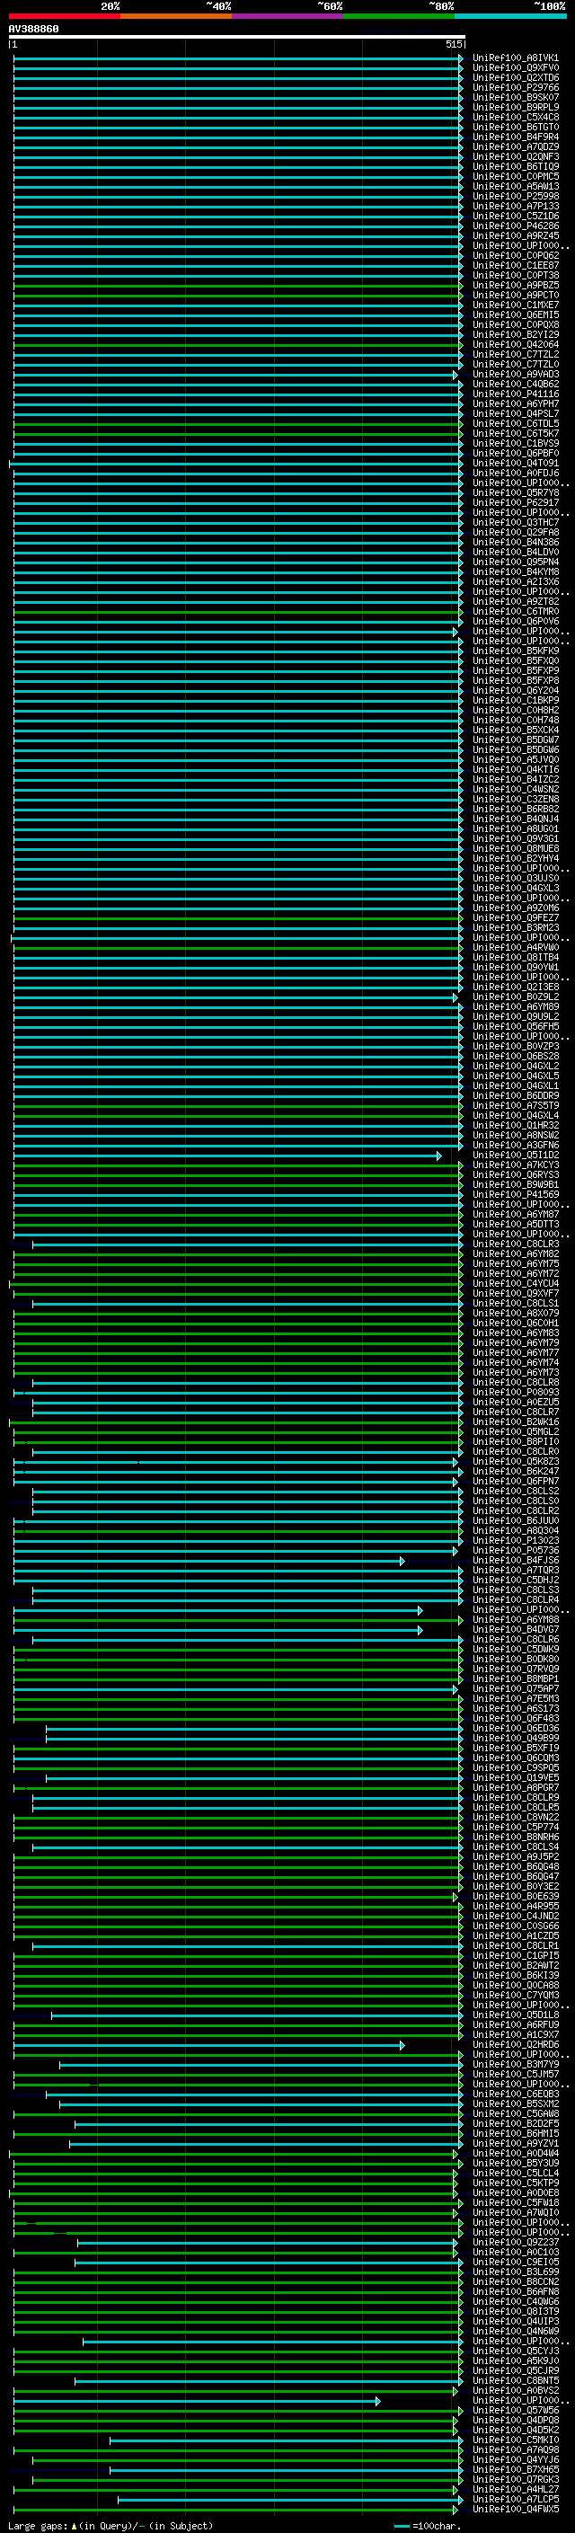
Task: Click UniRef100_Q8MUE8 label
Action: click(515, 848)
